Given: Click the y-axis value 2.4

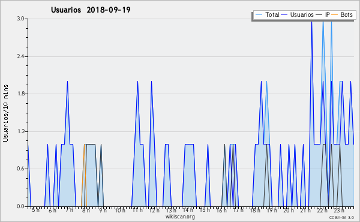Looking at the screenshot, I should click(20, 56).
